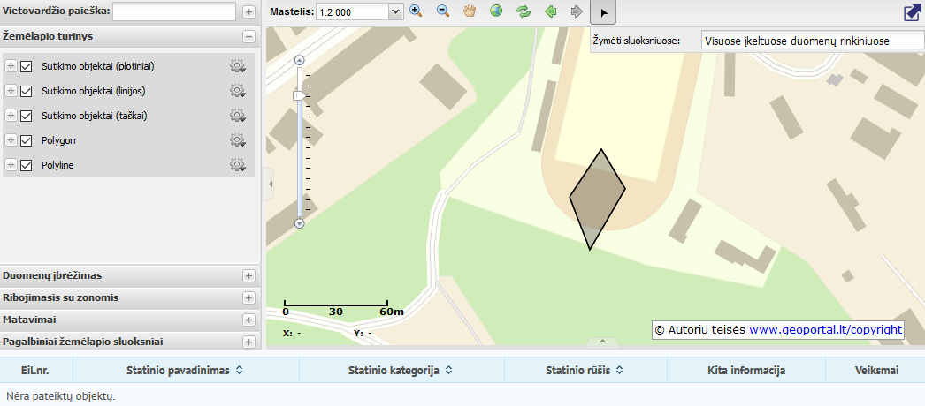Open the Mastelis scale dropdown
This screenshot has height=406, width=925.
pyautogui.click(x=395, y=11)
